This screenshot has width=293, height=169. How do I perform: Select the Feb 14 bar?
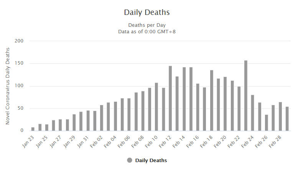(x=184, y=99)
